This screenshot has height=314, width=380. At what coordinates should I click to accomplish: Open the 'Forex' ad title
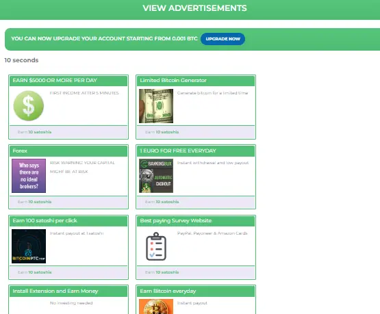pyautogui.click(x=20, y=151)
